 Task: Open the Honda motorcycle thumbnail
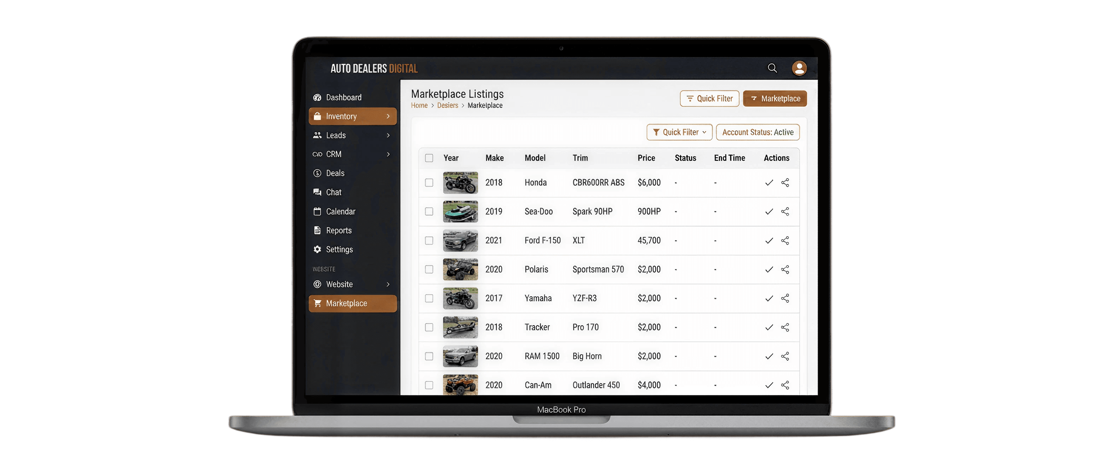coord(460,183)
